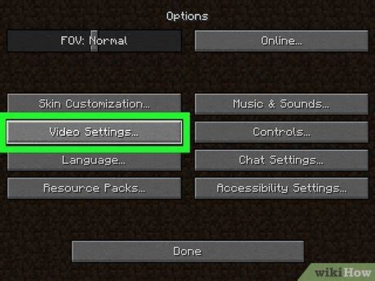Click the wikiHow watermark logo
This screenshot has width=375, height=281.
click(343, 273)
